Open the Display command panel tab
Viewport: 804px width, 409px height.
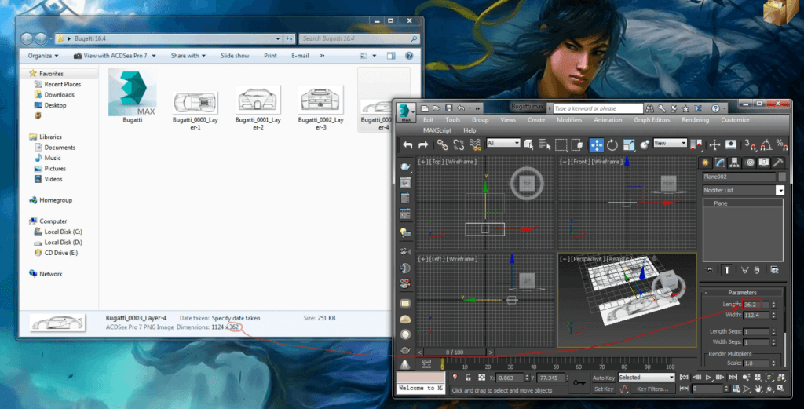click(763, 163)
